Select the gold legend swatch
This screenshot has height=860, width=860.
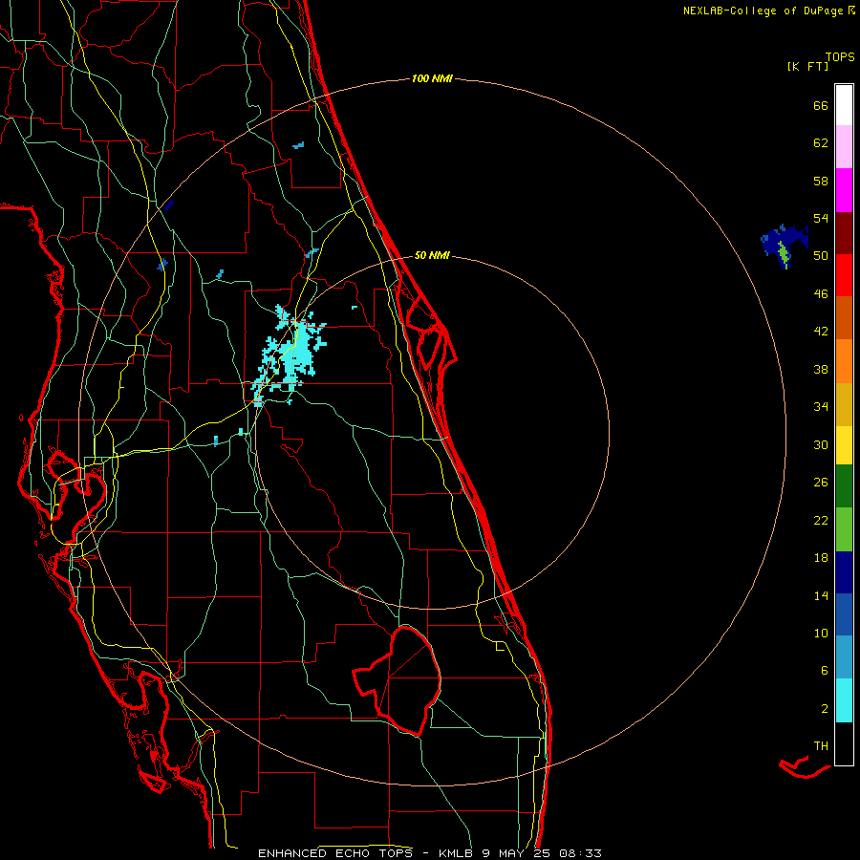(x=844, y=404)
